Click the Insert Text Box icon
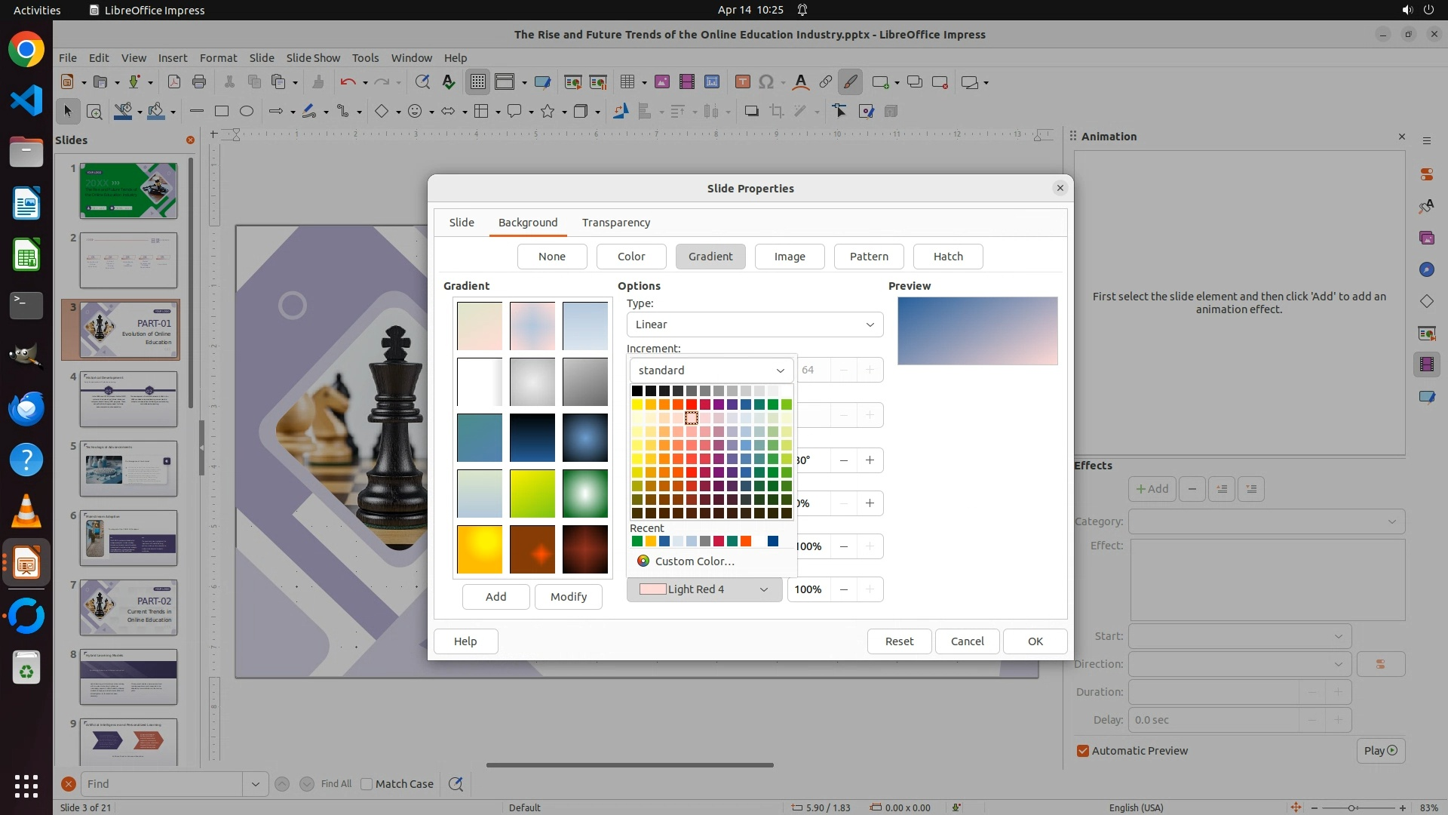 click(742, 82)
